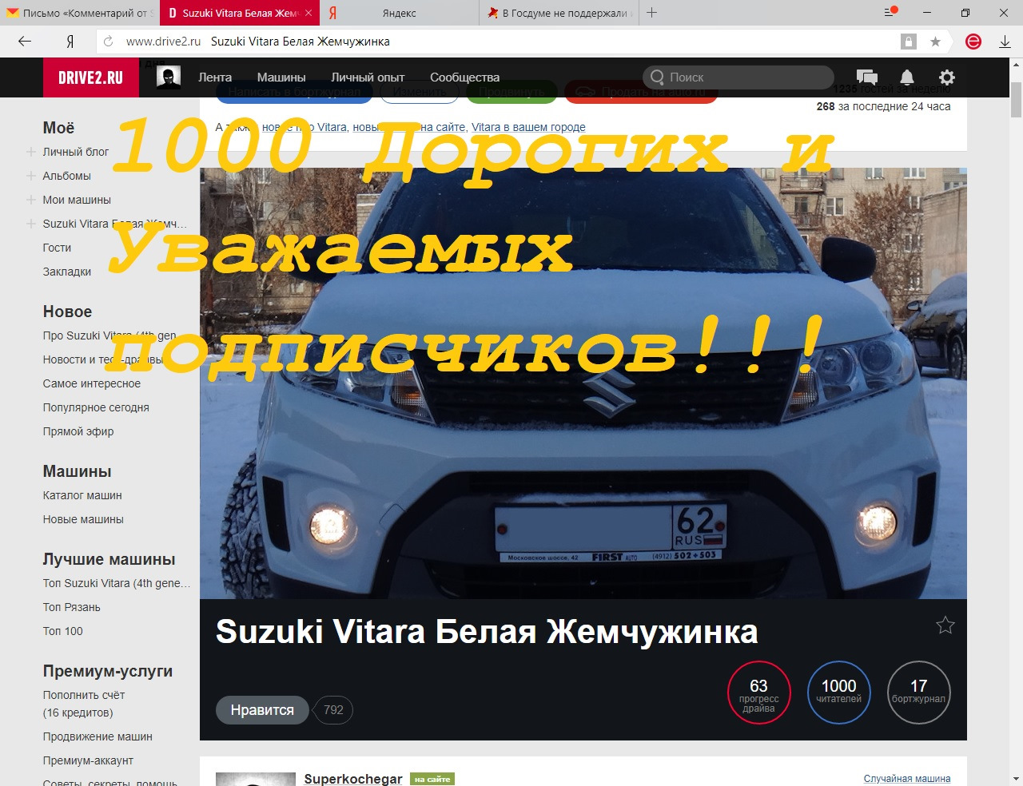Open the red circular extension icon
This screenshot has width=1023, height=786.
973,42
